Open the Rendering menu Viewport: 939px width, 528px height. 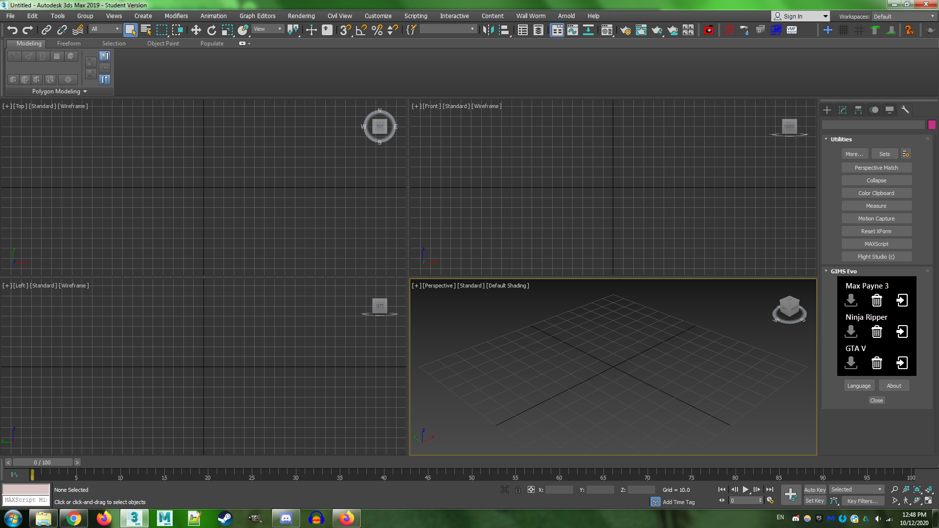[x=301, y=16]
